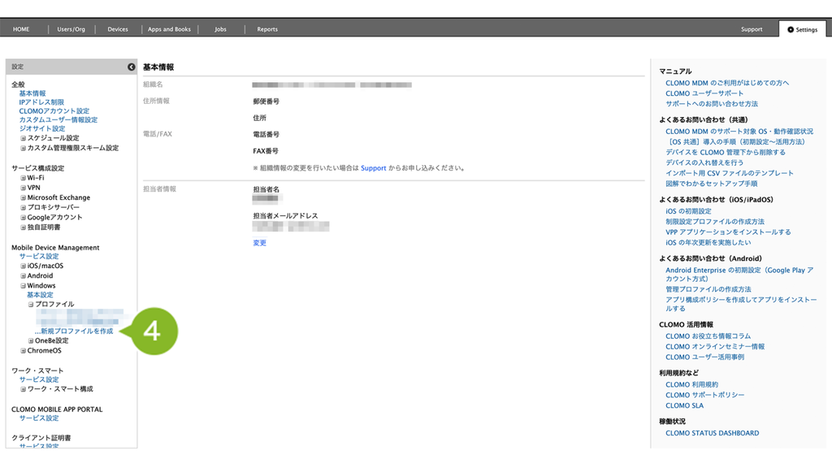
Task: Expand the VPN tree node
Action: (23, 188)
